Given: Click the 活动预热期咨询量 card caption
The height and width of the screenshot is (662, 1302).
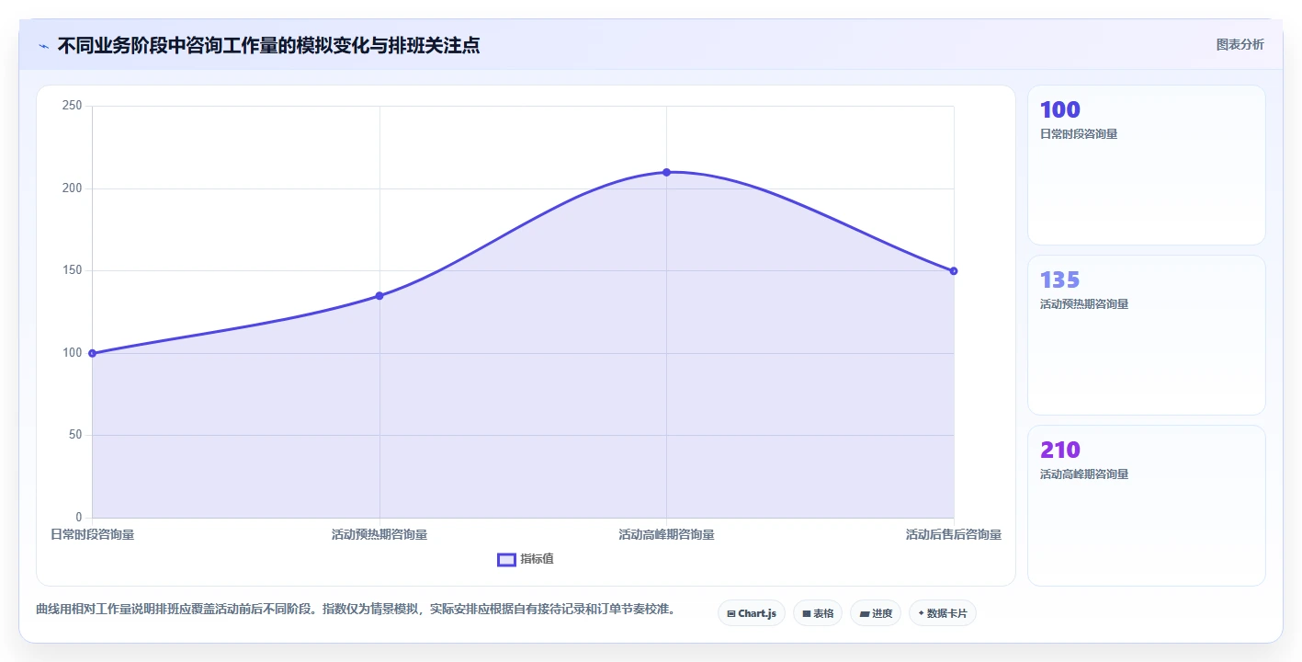Looking at the screenshot, I should [1084, 304].
